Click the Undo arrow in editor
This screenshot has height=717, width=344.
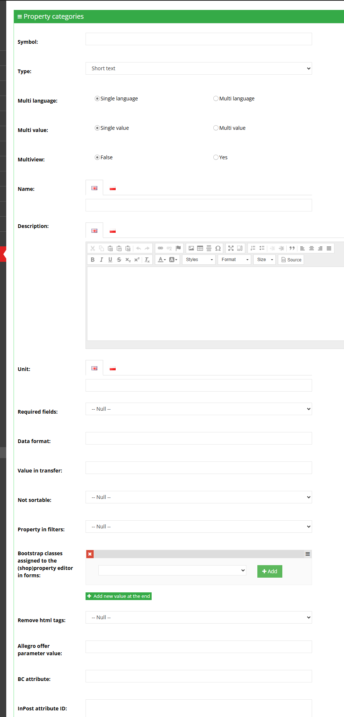138,248
